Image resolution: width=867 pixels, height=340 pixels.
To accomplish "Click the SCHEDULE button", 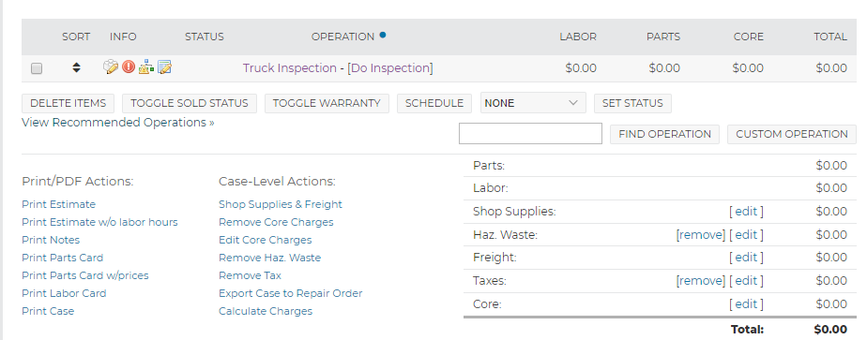I will click(434, 103).
